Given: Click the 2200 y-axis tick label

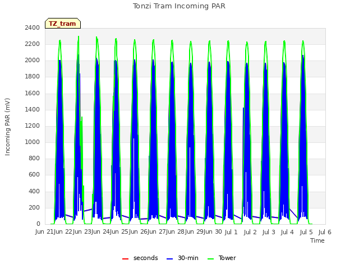Looking at the screenshot, I should (33, 44).
